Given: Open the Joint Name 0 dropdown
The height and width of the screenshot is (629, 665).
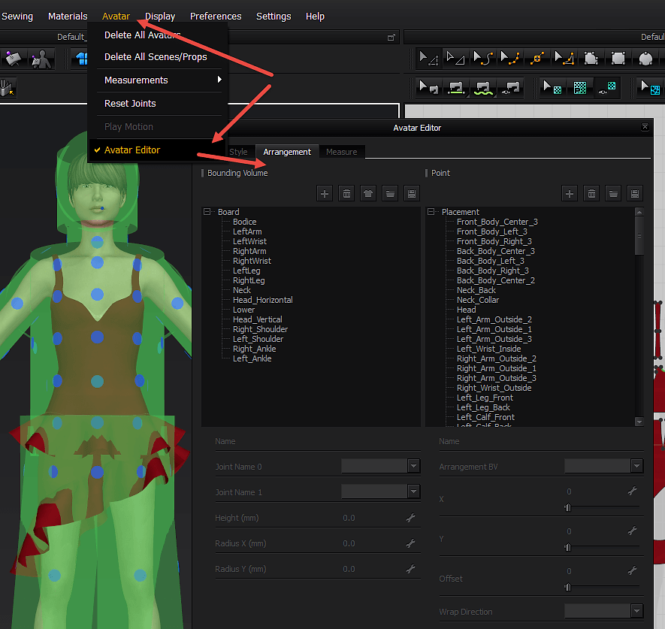Looking at the screenshot, I should tap(413, 466).
